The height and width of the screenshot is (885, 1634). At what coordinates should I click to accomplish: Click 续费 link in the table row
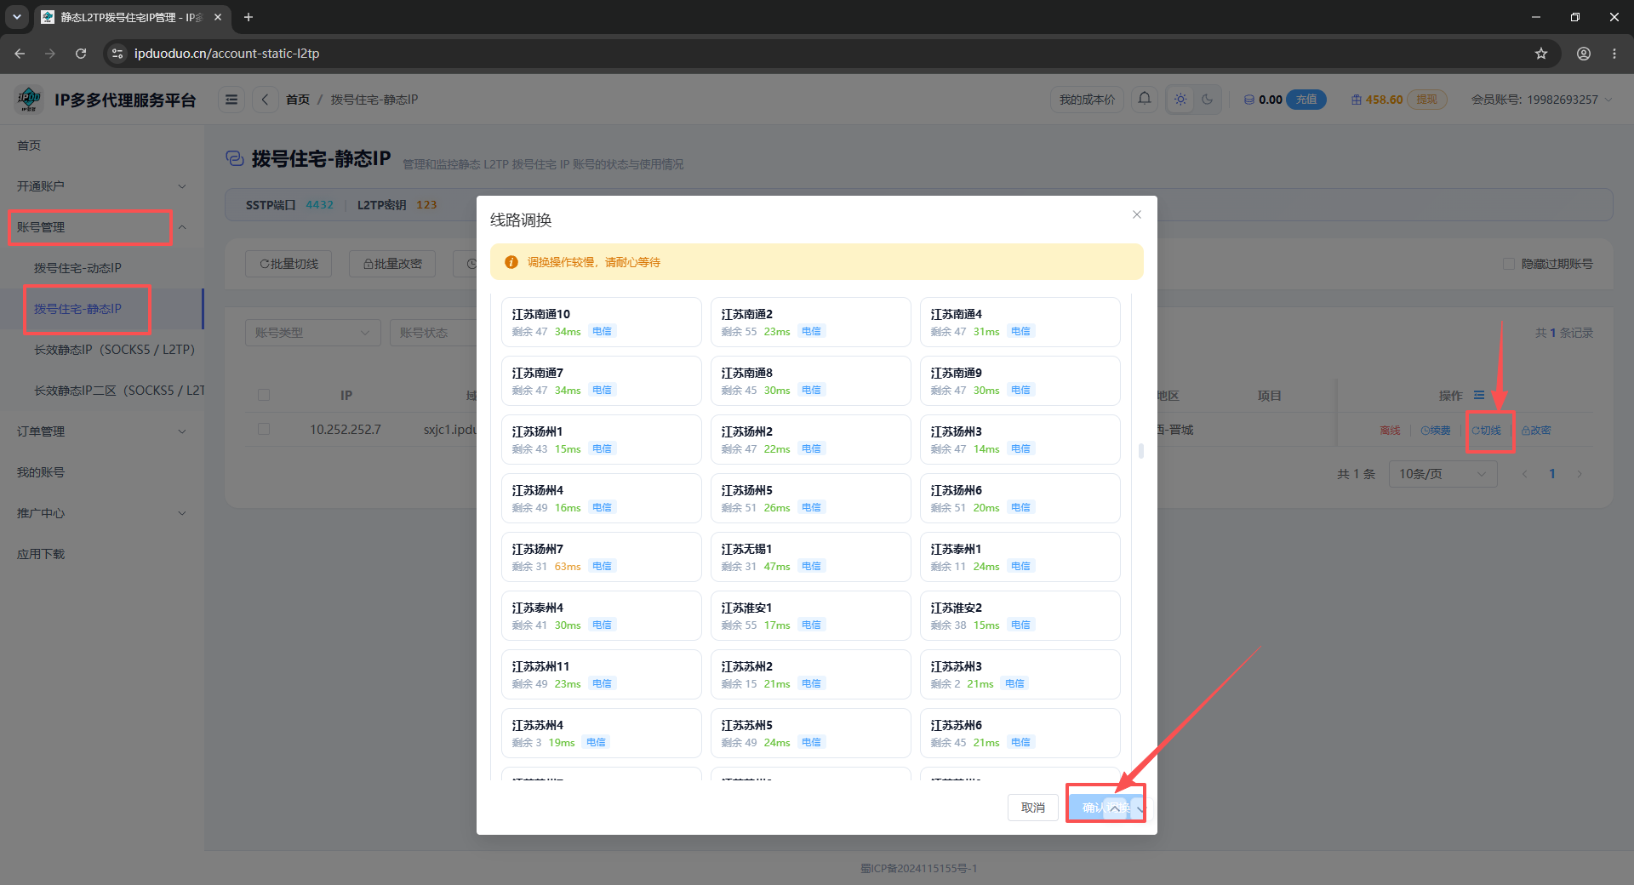(x=1436, y=431)
